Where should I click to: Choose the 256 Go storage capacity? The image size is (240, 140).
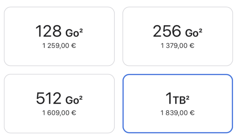[178, 36]
